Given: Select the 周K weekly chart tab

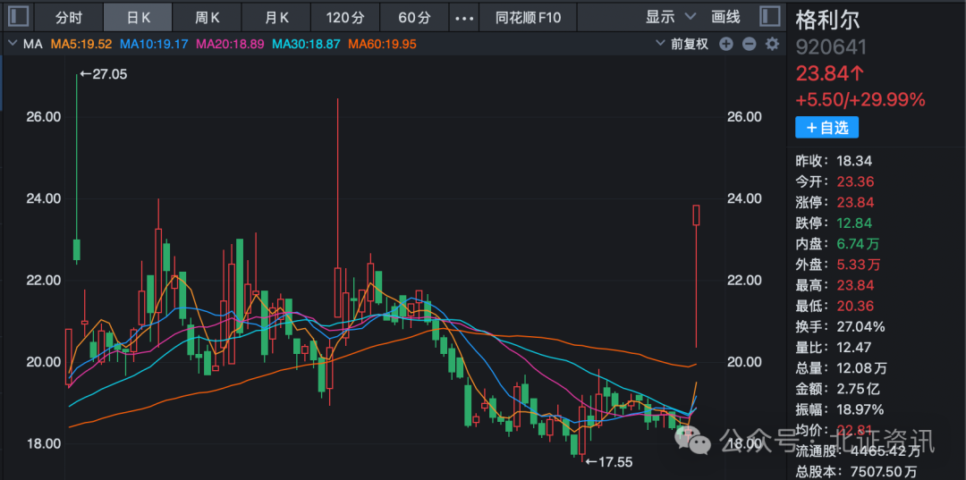Looking at the screenshot, I should point(208,17).
